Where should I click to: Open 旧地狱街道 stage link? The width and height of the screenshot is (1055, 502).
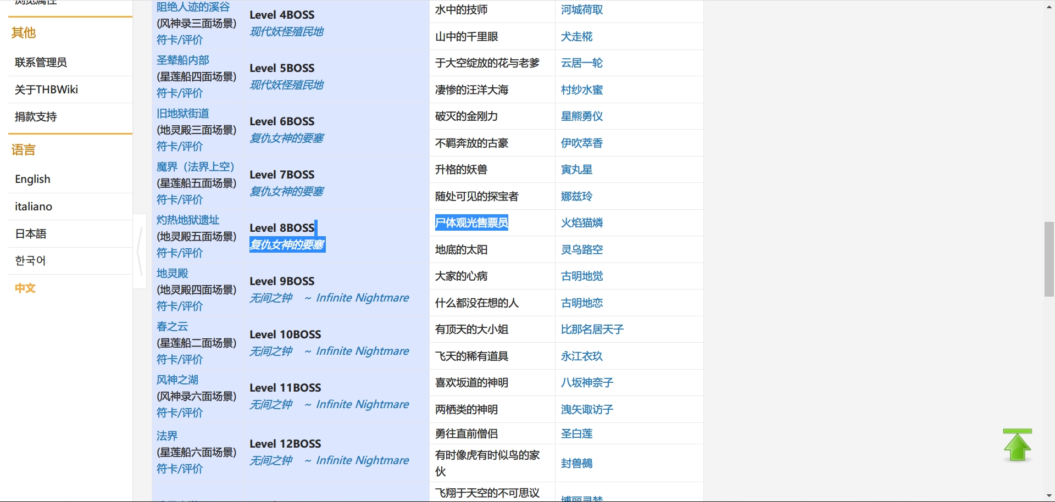[x=183, y=114]
